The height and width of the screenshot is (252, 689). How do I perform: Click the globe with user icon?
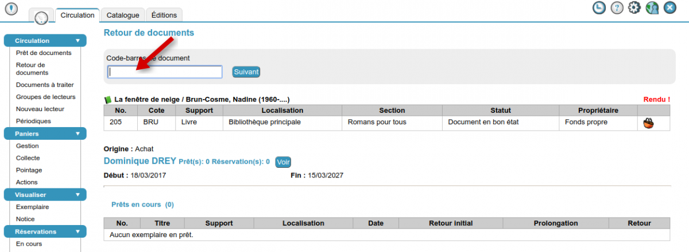pyautogui.click(x=652, y=8)
